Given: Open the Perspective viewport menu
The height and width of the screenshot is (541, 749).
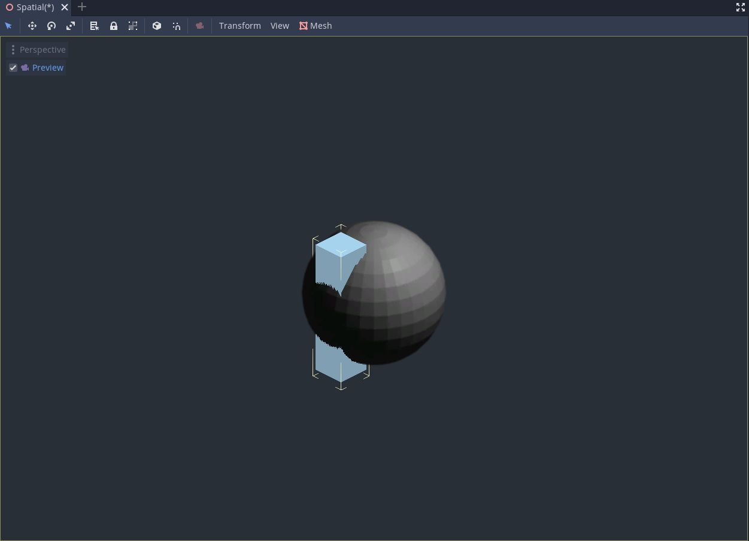Looking at the screenshot, I should coord(37,49).
